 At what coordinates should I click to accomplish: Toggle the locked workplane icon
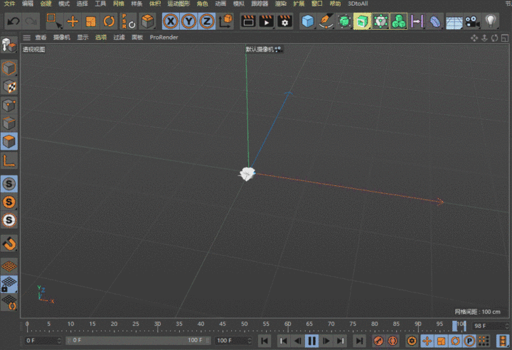[x=9, y=284]
